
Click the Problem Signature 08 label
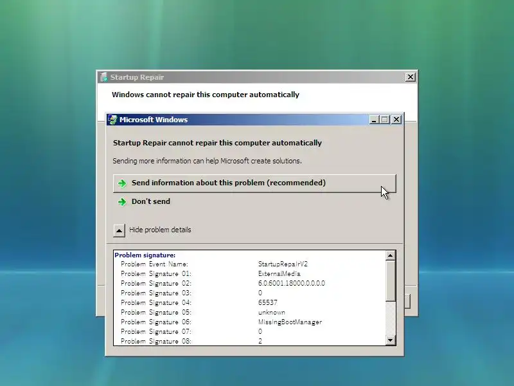pos(155,341)
